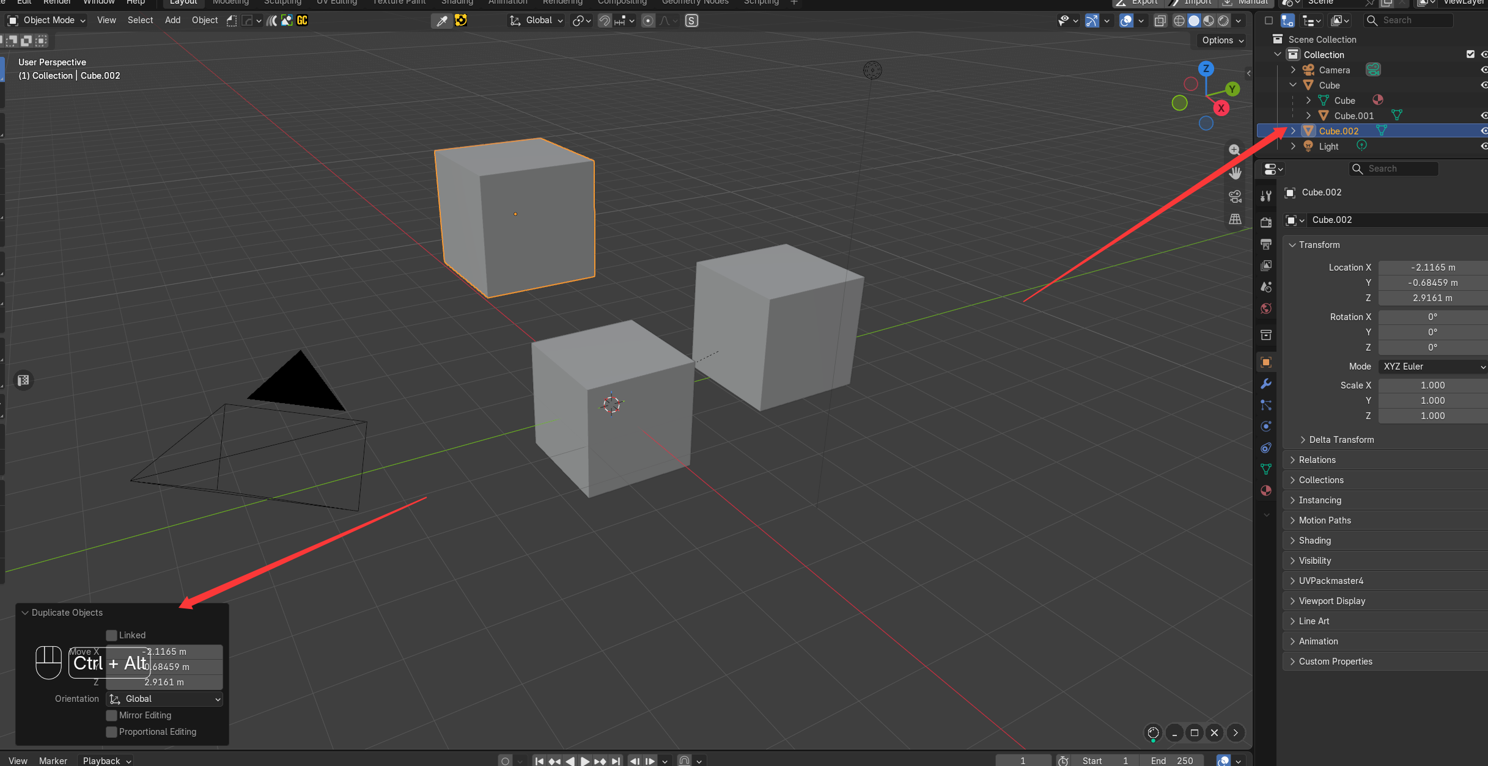Expand the Delta Transform subpanel

(1341, 440)
